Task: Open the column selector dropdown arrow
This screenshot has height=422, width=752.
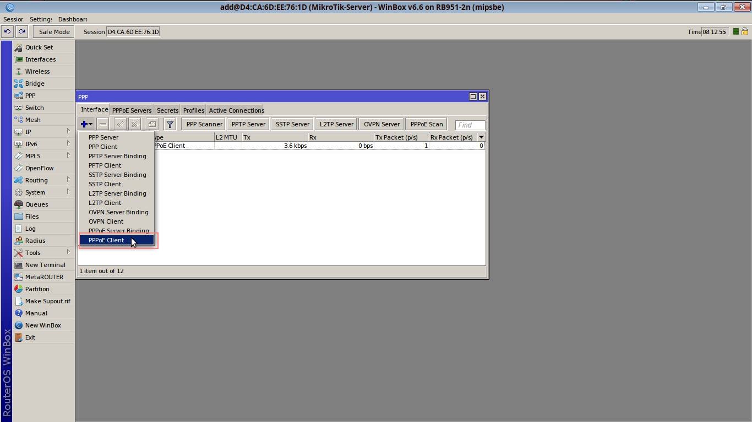Action: pyautogui.click(x=481, y=137)
